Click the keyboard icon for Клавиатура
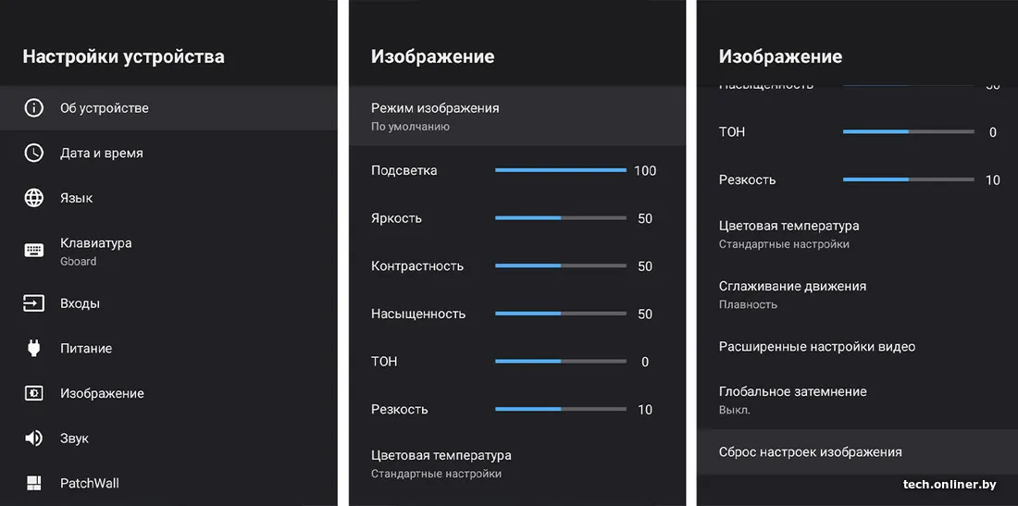Screen dimensions: 1018x506 (x=33, y=251)
